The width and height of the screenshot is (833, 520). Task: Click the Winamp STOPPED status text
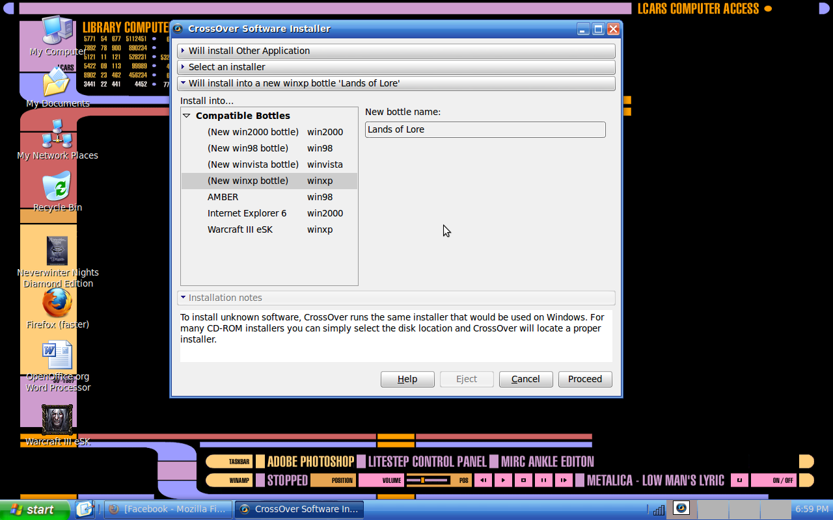[287, 480]
